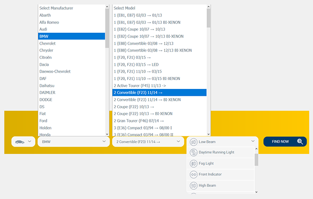Choose DODGE in manufacturer list
The image size is (313, 199).
[x=72, y=99]
